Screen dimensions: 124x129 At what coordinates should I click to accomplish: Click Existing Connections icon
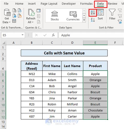click(x=20, y=16)
